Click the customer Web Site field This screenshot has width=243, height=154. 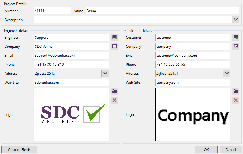(193, 82)
